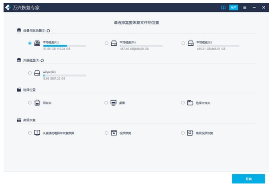
Task: Click the 高级恢复 heading
Action: pos(29,120)
